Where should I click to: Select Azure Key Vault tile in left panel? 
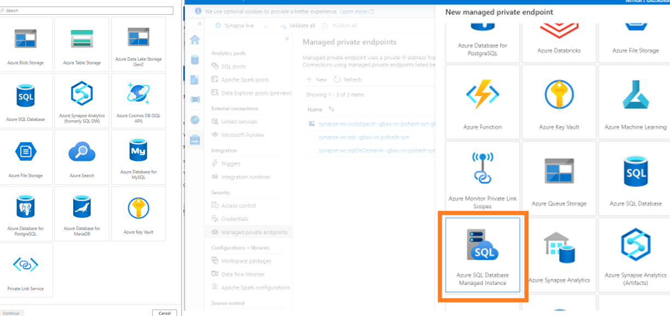138,214
